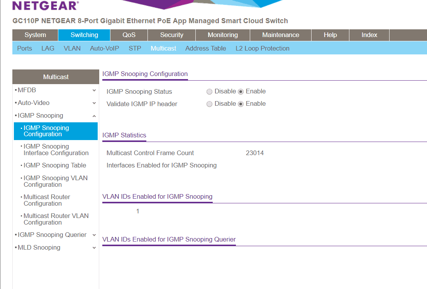Open IGMP Snooping Interface Configuration page
Viewport: 427px width, 289px height.
coord(56,150)
